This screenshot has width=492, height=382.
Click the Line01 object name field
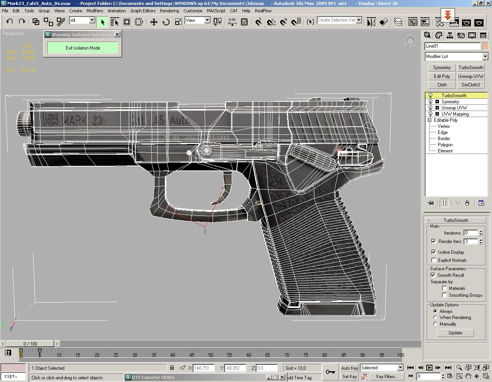(453, 46)
